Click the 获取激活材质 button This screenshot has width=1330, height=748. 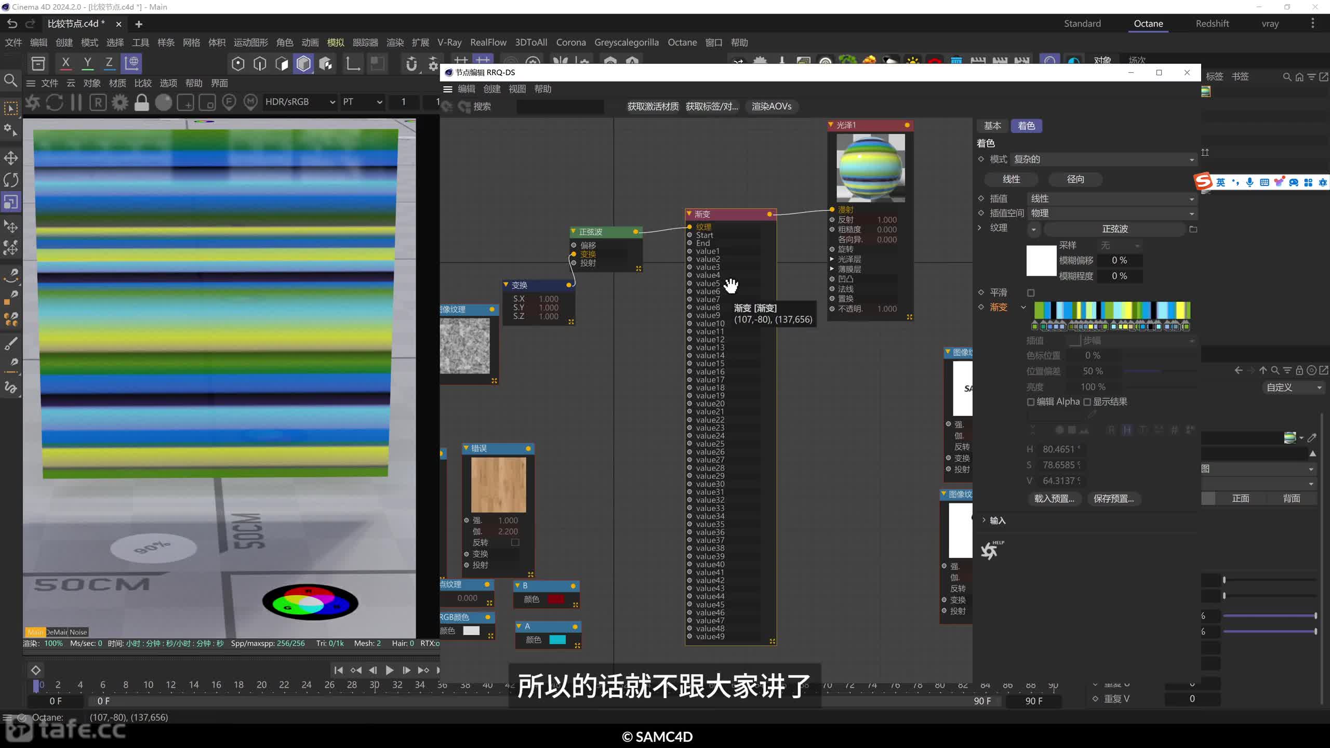(653, 106)
